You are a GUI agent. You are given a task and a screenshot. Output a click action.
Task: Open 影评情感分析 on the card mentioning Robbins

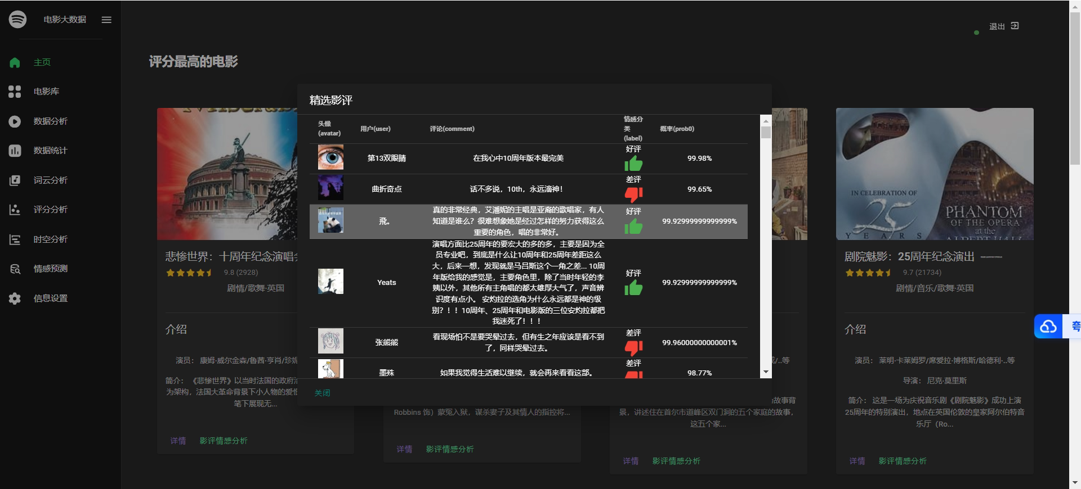[450, 449]
